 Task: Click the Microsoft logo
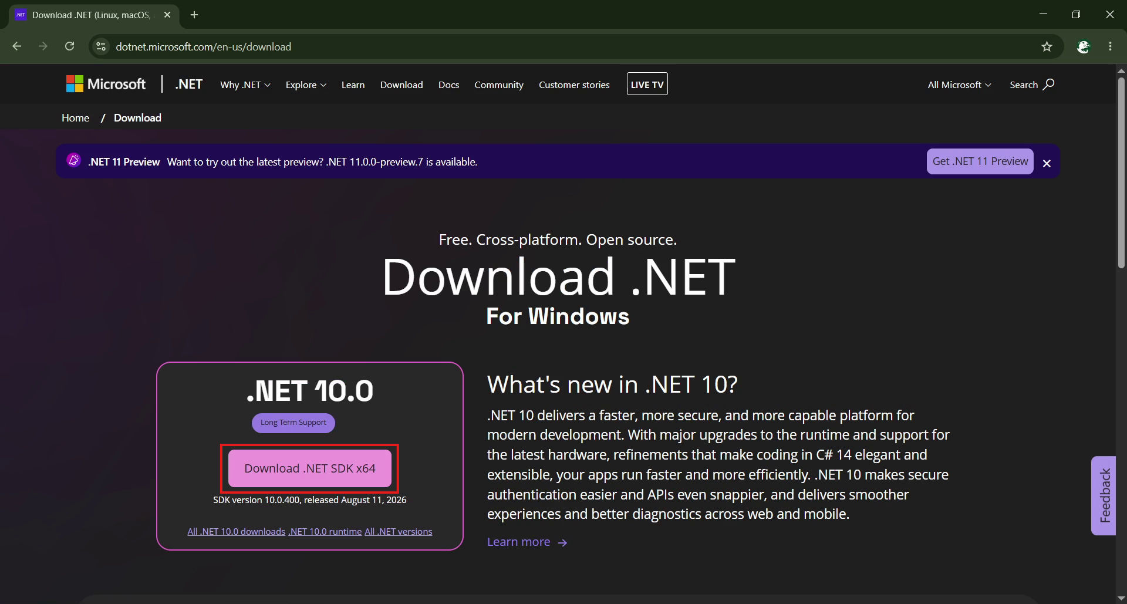pos(106,84)
